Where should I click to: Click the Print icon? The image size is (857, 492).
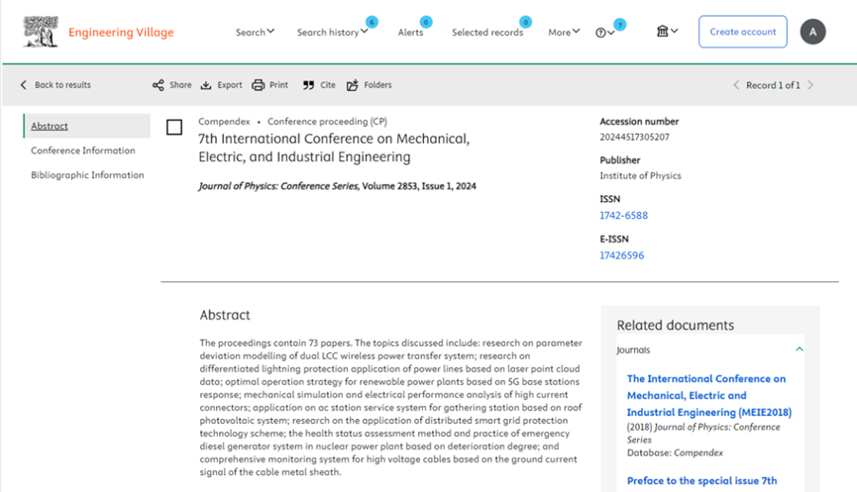(258, 85)
